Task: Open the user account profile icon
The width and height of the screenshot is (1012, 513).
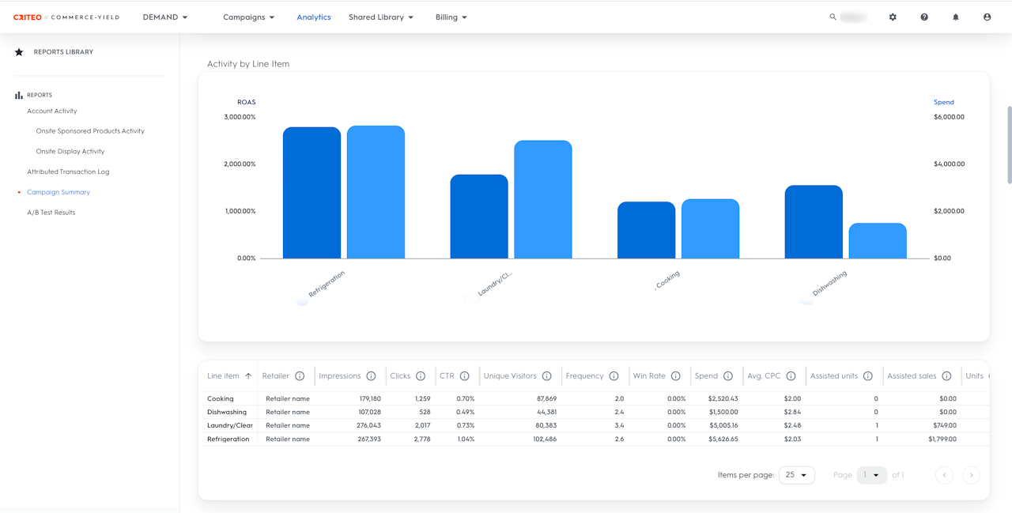Action: [x=987, y=17]
